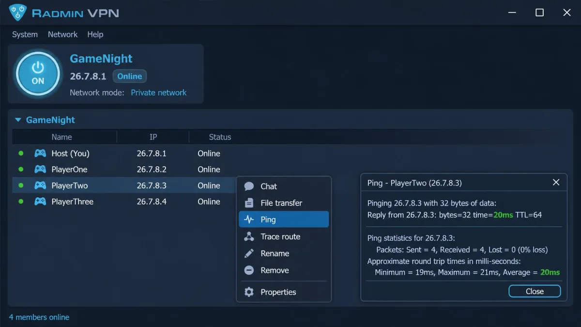The width and height of the screenshot is (581, 327).
Task: Choose Properties from the context menu
Action: click(284, 292)
